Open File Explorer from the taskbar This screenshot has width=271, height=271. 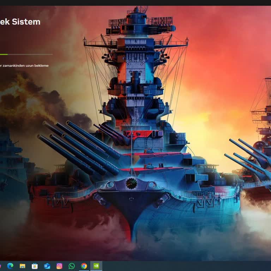point(23,266)
